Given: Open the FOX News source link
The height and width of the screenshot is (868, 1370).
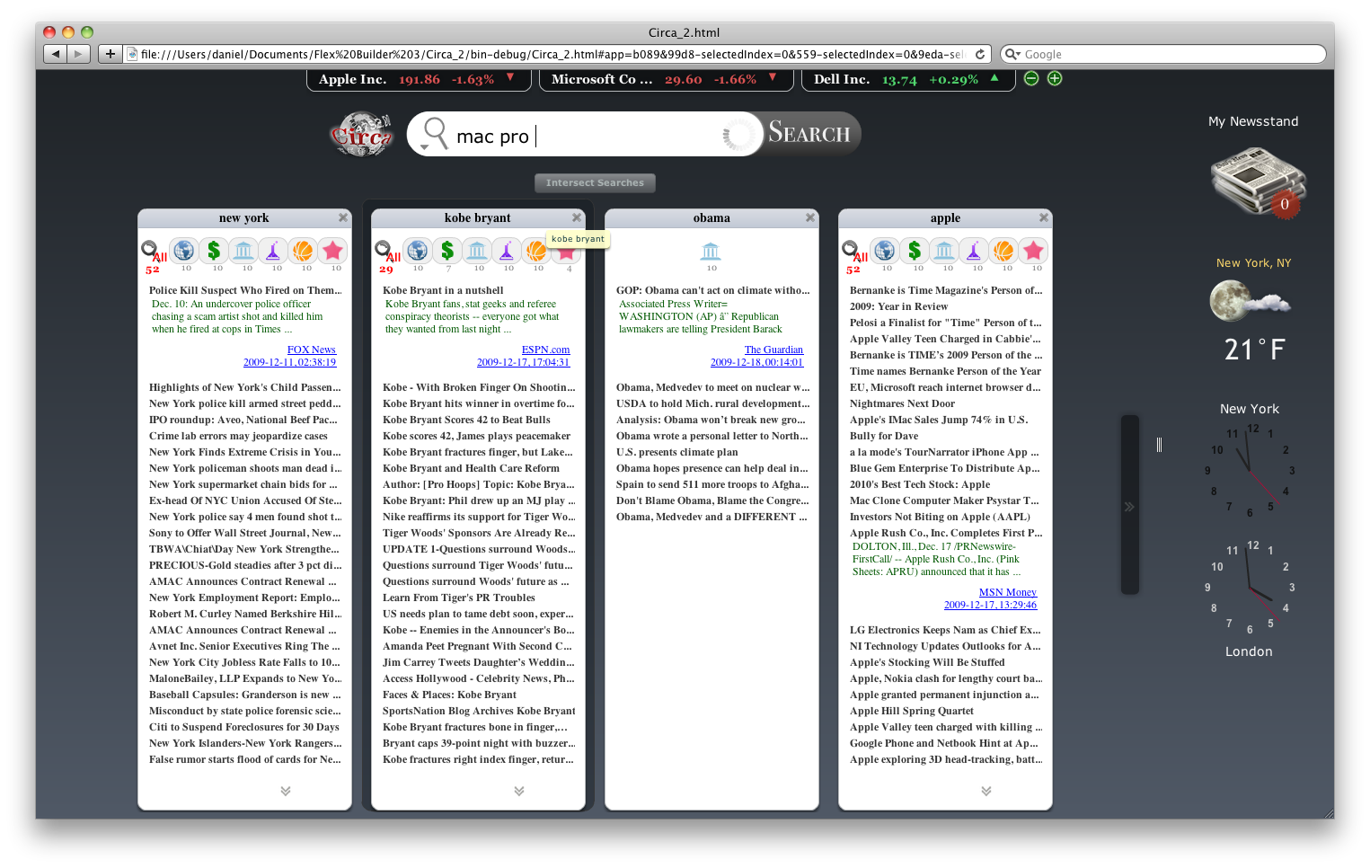Looking at the screenshot, I should click(312, 350).
